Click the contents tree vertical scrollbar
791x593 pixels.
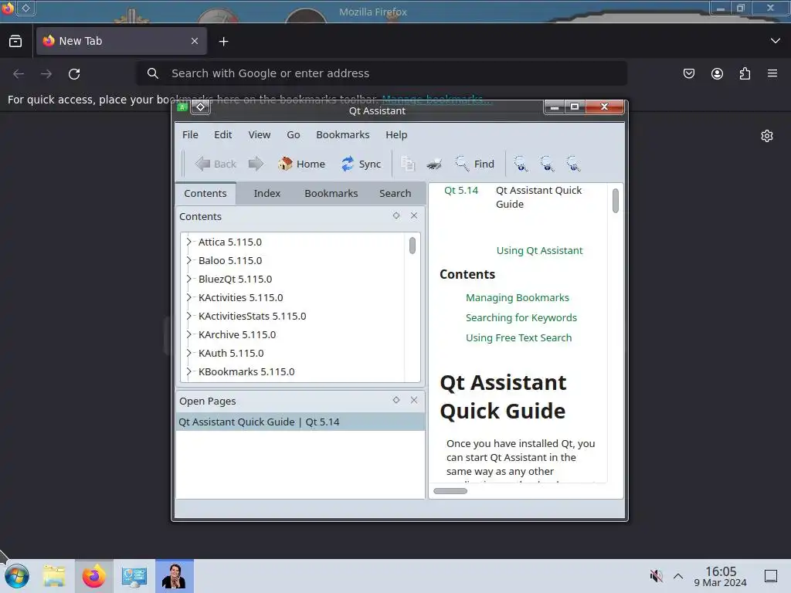click(412, 246)
